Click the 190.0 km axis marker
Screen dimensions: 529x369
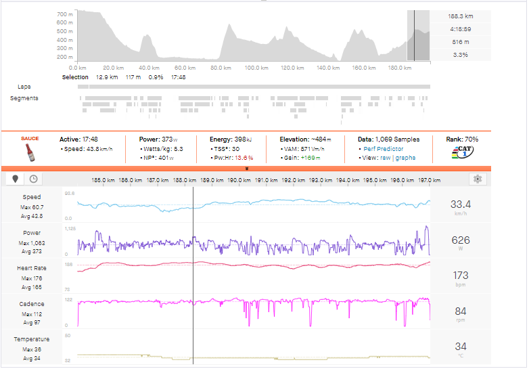click(240, 181)
